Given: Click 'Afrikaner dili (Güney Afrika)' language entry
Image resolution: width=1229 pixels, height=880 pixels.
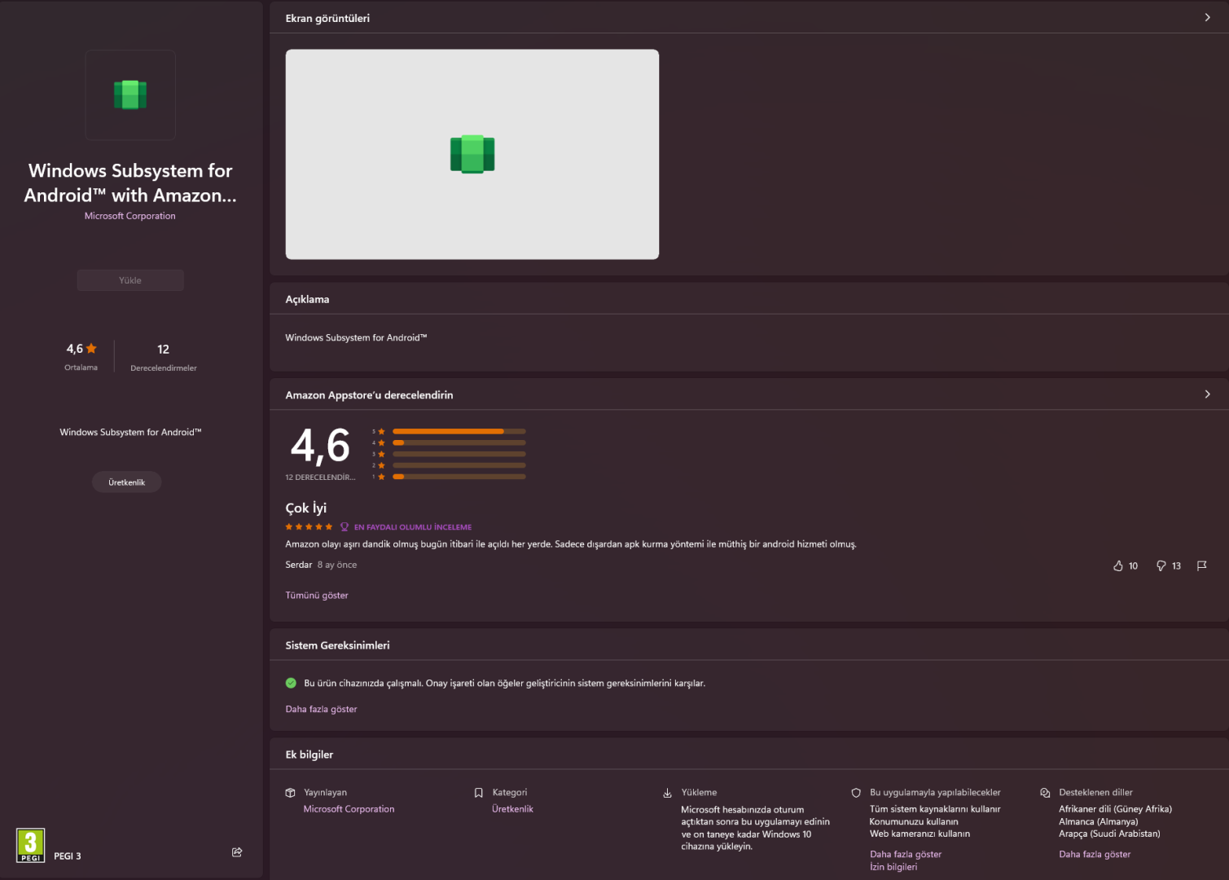Looking at the screenshot, I should click(x=1116, y=809).
